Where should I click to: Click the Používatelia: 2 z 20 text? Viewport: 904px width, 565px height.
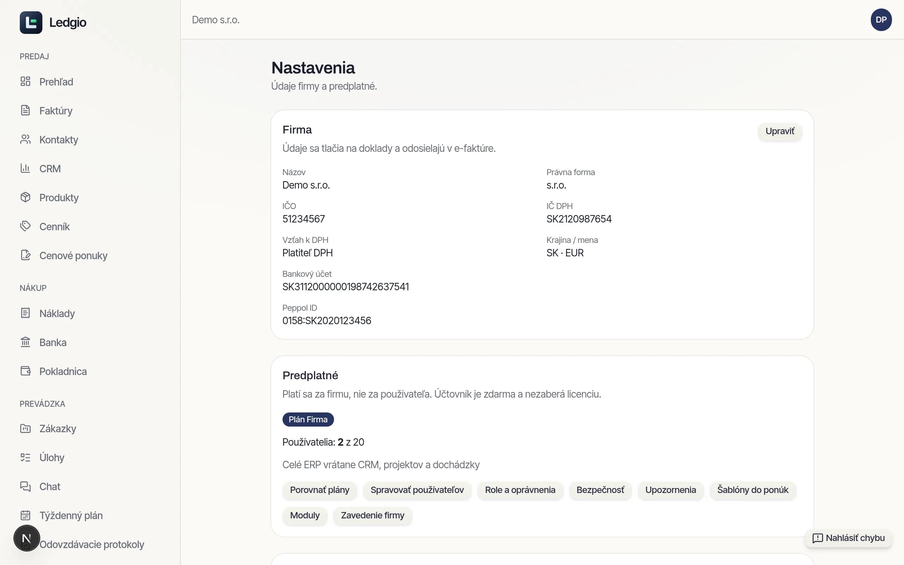pos(323,442)
